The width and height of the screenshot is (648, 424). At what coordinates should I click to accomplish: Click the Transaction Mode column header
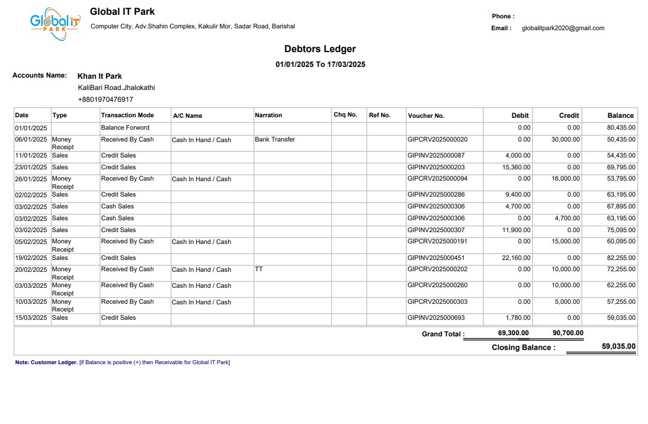pyautogui.click(x=127, y=115)
